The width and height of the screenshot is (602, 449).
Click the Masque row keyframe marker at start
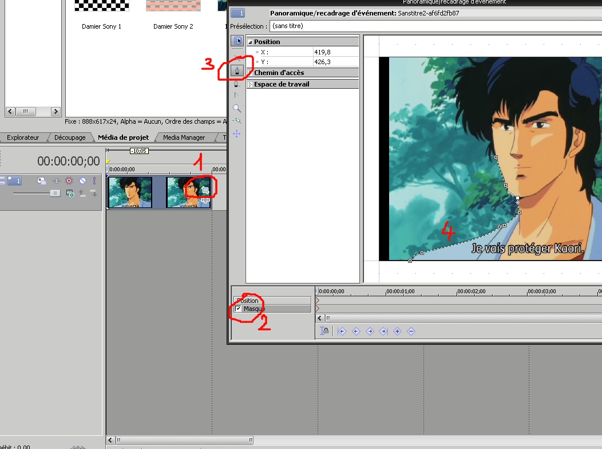(x=318, y=309)
